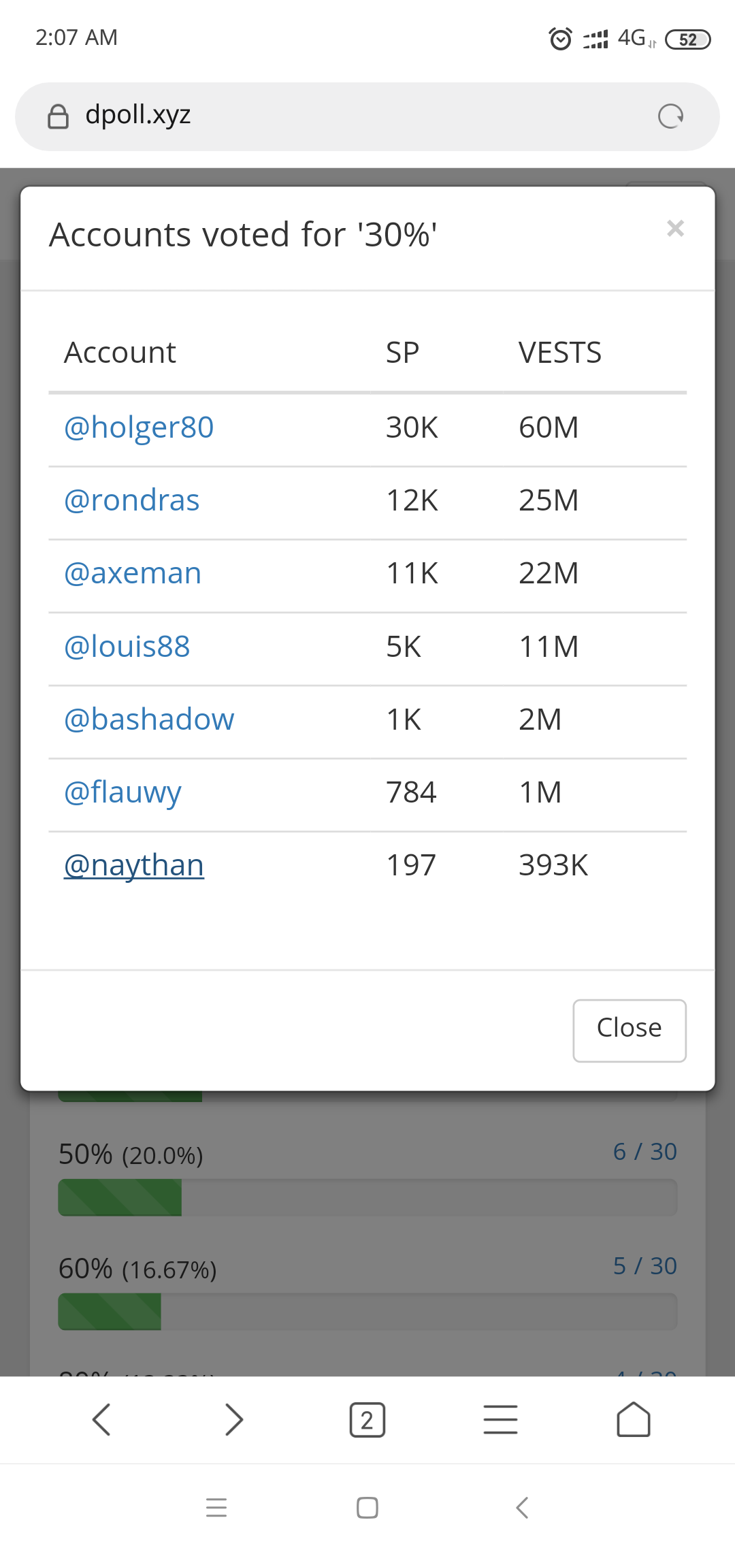Go back using browser back arrow
Viewport: 735px width, 1552px height.
coord(101,1420)
